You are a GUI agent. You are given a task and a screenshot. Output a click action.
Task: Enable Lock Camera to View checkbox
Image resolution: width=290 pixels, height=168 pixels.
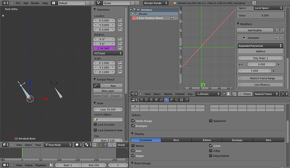(95, 130)
